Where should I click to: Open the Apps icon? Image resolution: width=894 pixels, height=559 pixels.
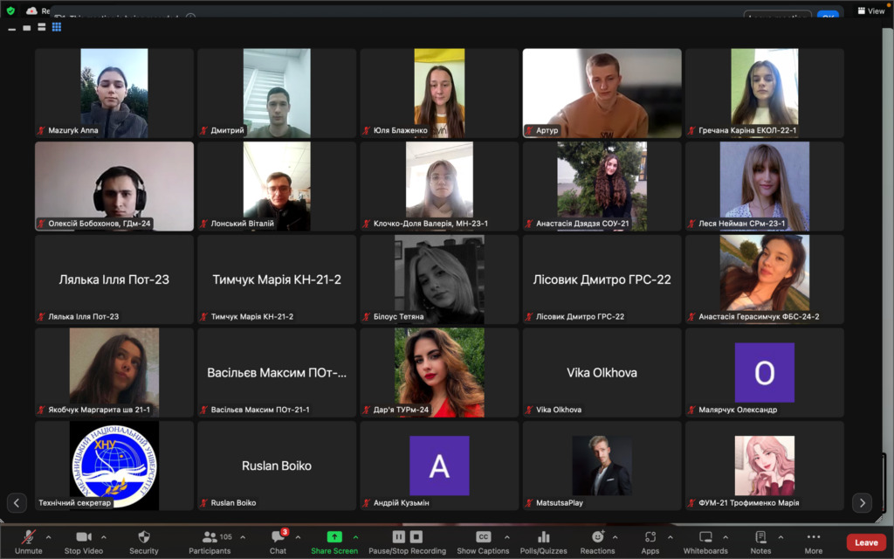click(650, 536)
